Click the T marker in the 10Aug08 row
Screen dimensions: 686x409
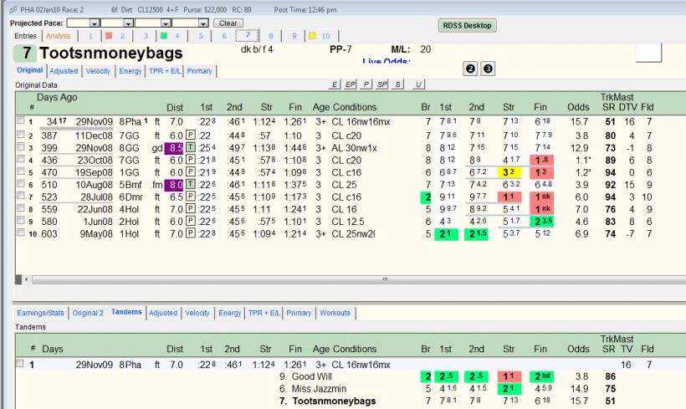(x=190, y=185)
